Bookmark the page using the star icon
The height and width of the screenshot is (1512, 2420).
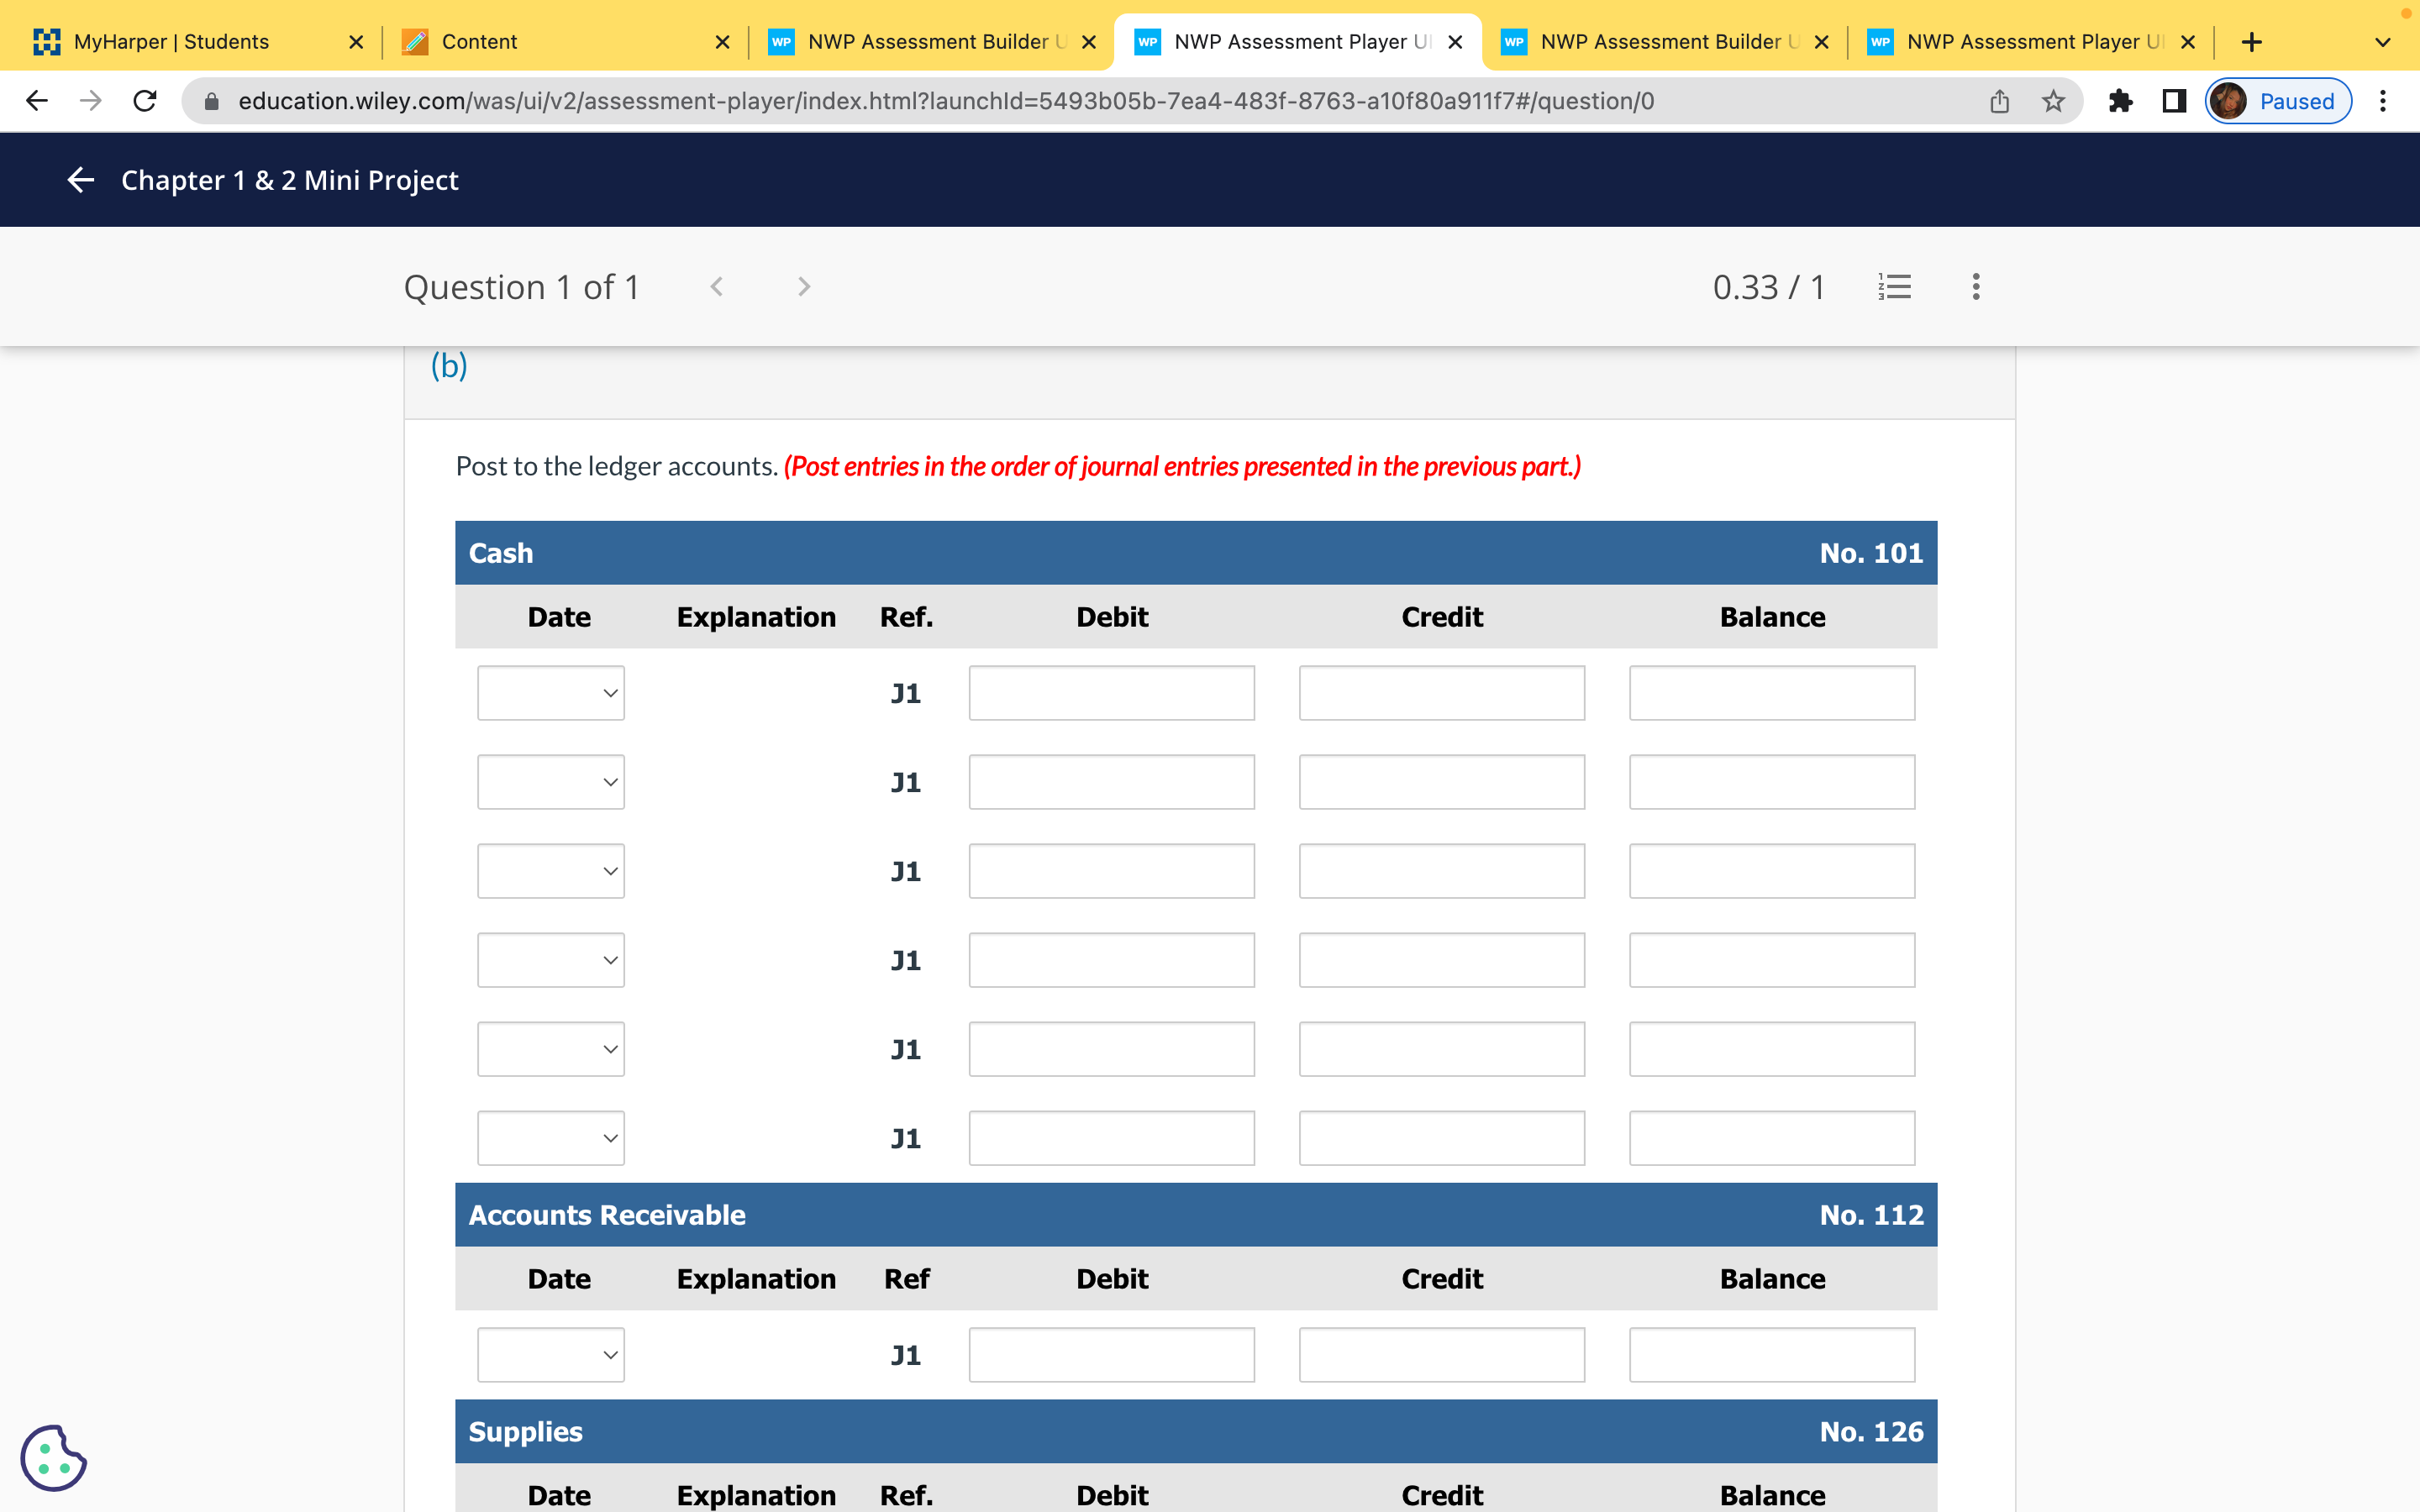(2052, 100)
